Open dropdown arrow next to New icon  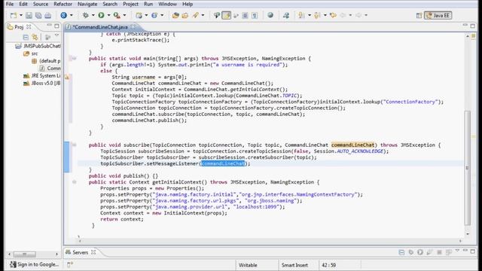pos(21,15)
